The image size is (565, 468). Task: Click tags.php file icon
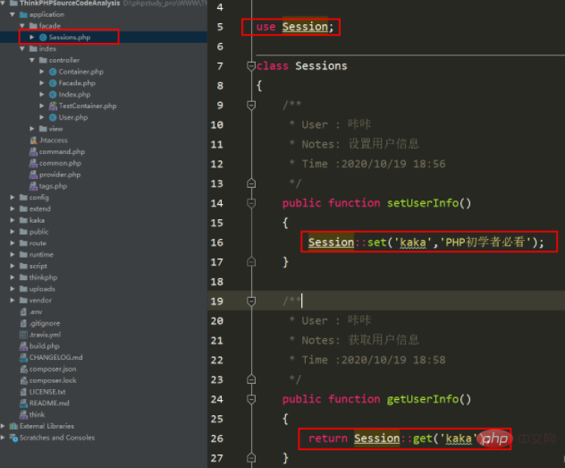33,186
